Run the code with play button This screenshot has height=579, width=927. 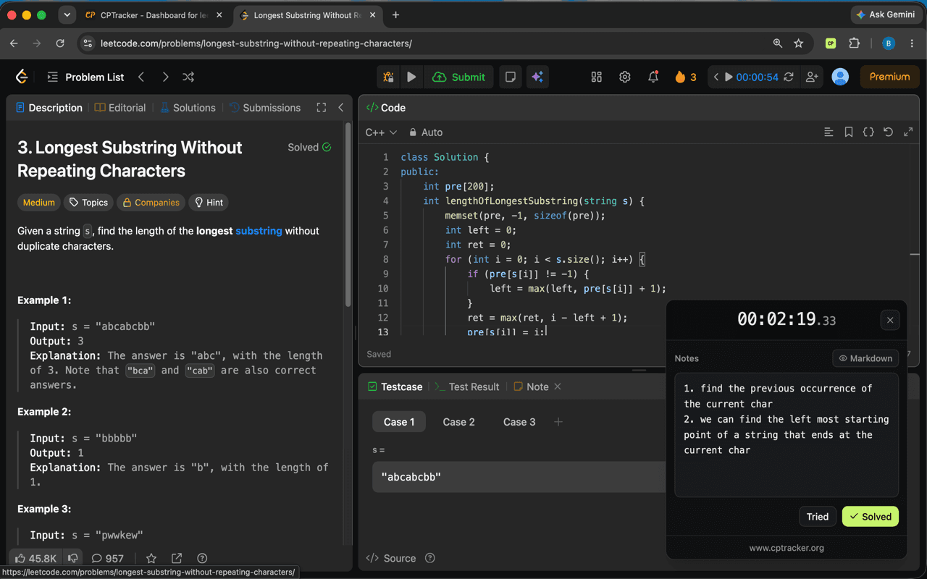click(411, 77)
